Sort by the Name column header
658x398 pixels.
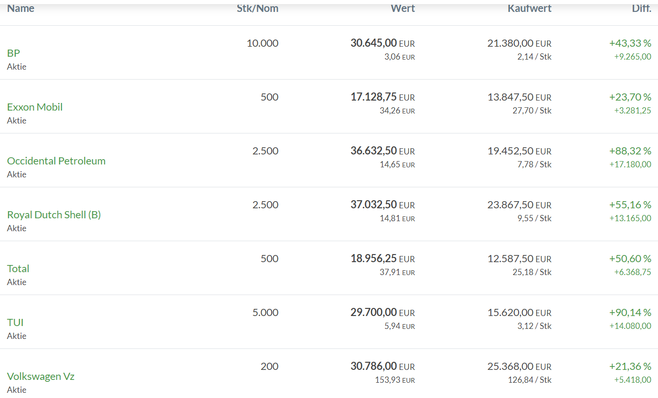[x=21, y=8]
